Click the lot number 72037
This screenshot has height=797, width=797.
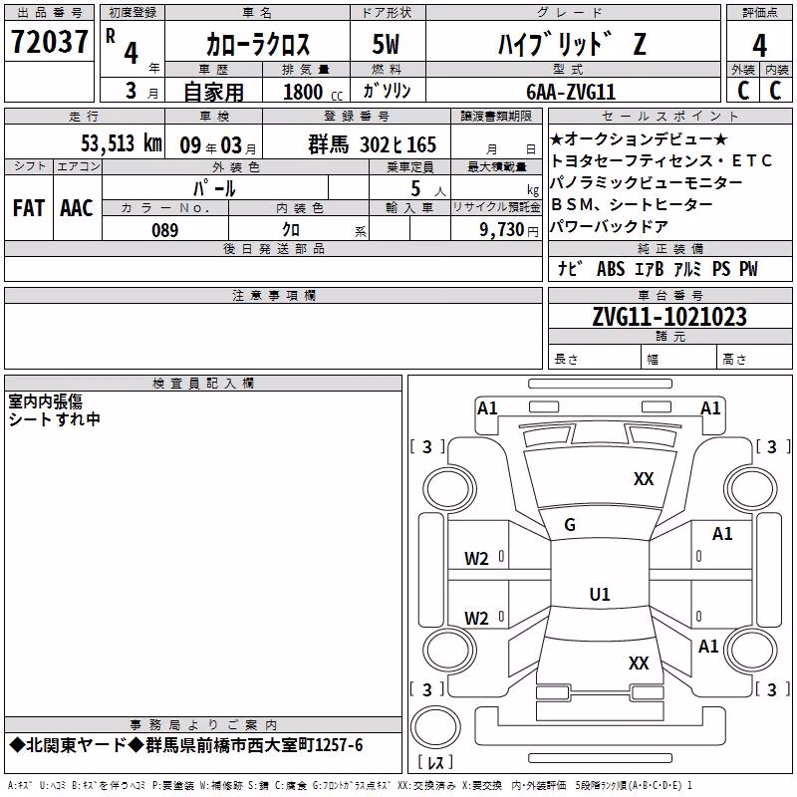pos(49,41)
